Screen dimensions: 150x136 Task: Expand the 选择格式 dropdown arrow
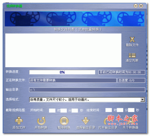[x=142, y=100]
